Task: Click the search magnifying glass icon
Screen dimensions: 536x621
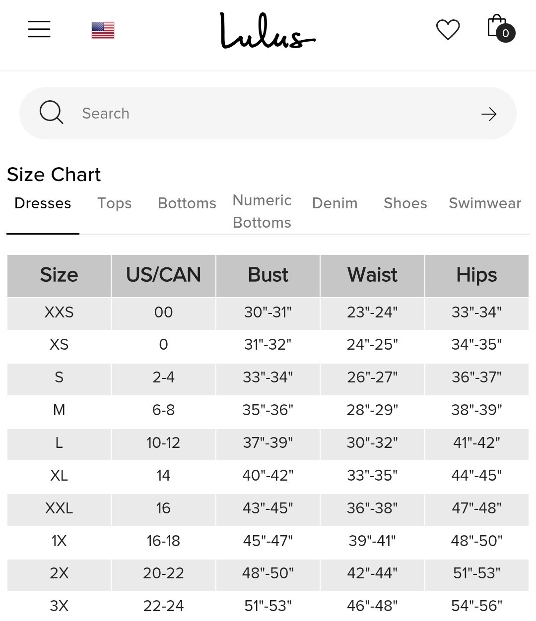Action: 52,112
